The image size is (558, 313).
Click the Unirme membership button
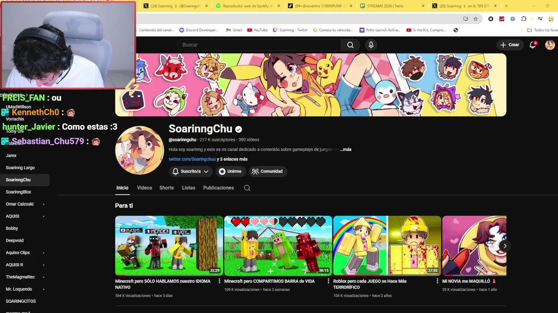coord(230,171)
